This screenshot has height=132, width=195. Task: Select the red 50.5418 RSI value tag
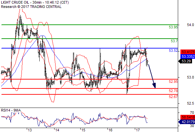[188, 117]
